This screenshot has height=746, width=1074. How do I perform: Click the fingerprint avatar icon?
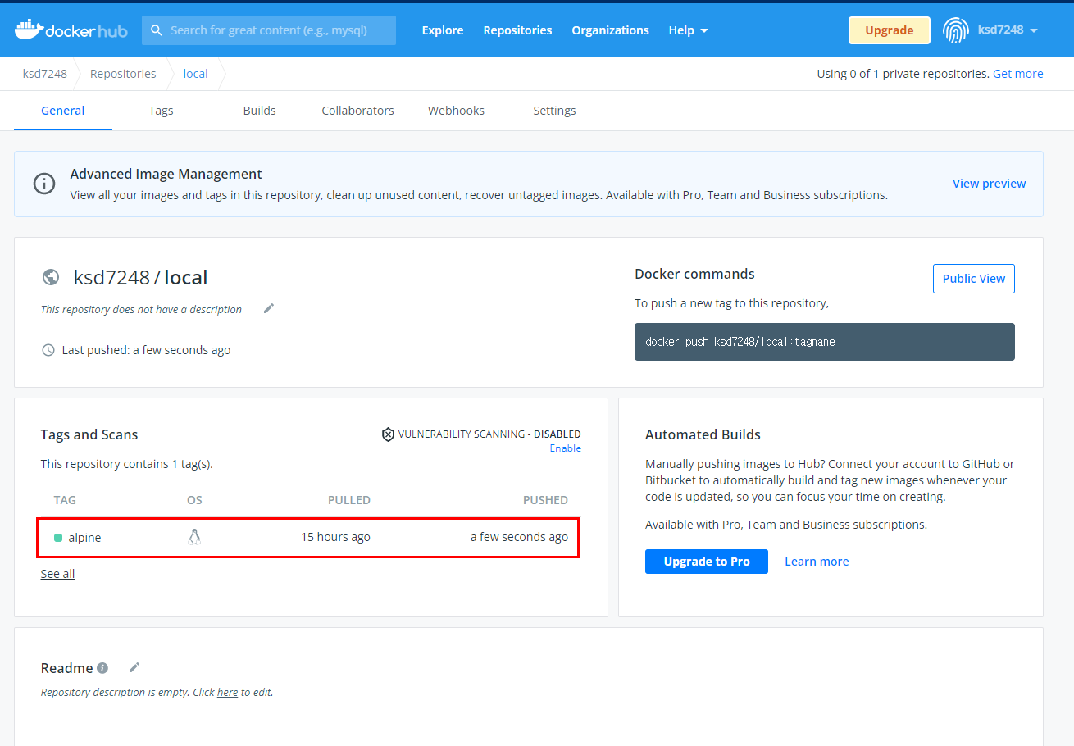coord(955,30)
